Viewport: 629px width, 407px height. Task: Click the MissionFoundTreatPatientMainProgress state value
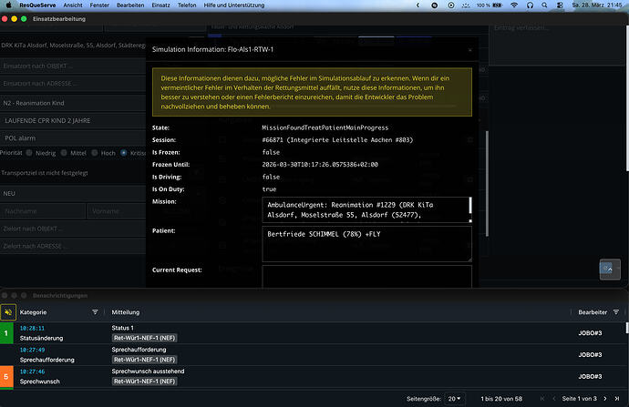pos(325,127)
